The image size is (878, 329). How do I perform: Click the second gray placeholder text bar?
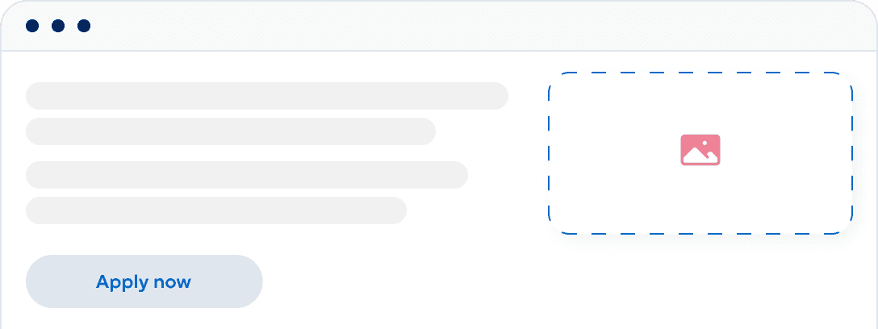click(x=230, y=131)
